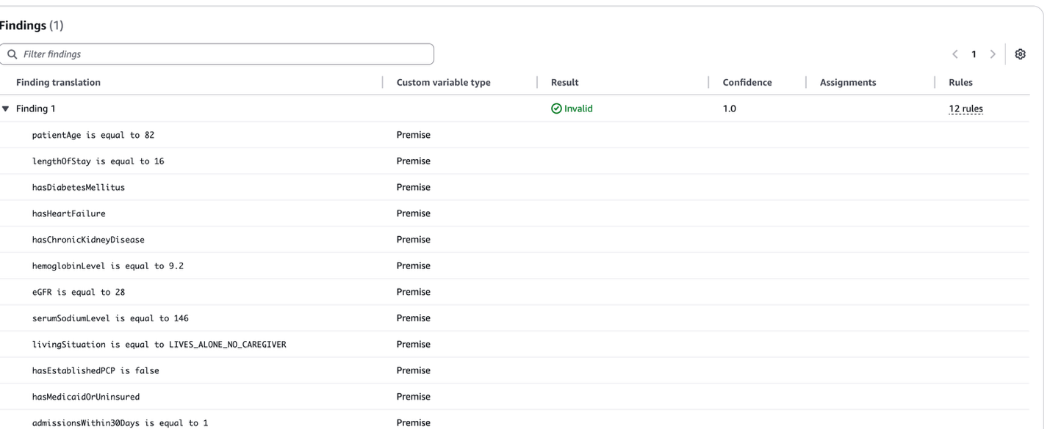Screen dimensions: 1050x429
Task: Click the Invalid result status icon
Action: click(x=556, y=109)
